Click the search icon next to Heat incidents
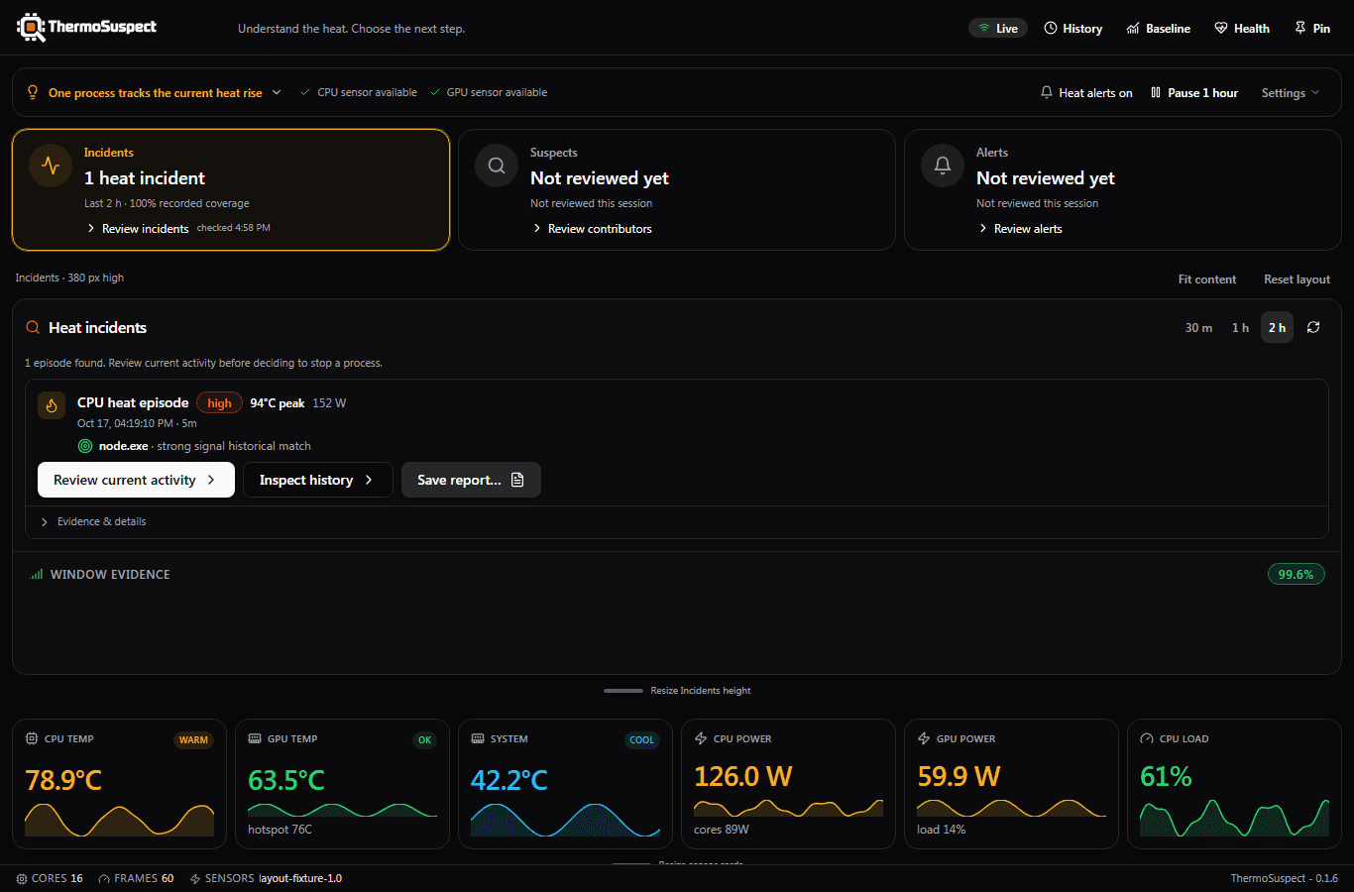The image size is (1354, 892). tap(33, 327)
